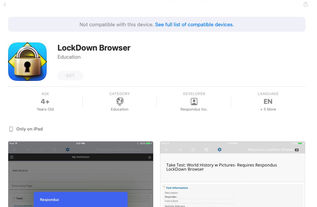Viewport: 317px width, 207px height.
Task: Open Respondus Inc. developer page
Action: point(194,109)
